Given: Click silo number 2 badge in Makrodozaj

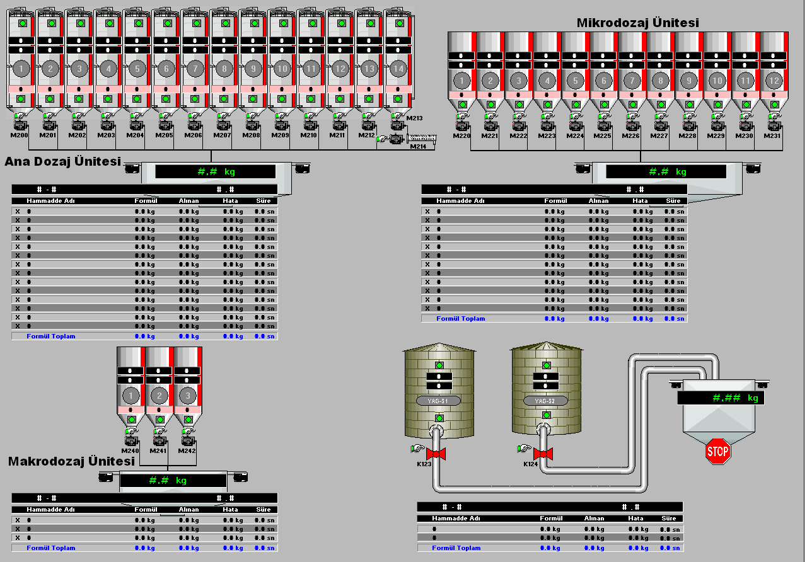Looking at the screenshot, I should coord(160,396).
